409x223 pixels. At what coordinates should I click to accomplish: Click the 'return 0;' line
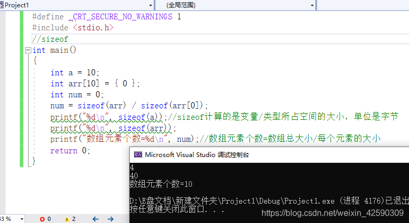click(70, 151)
